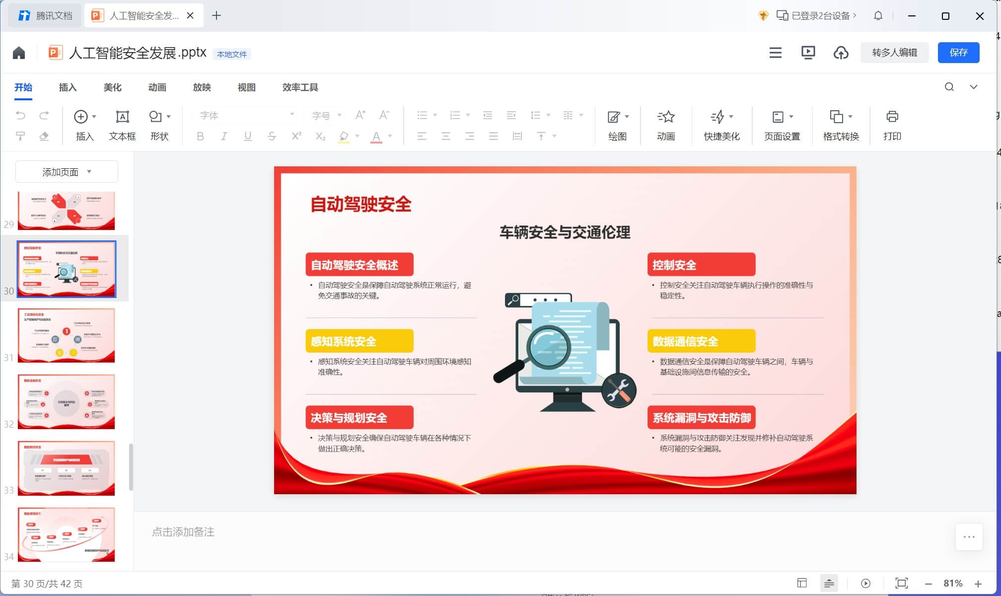This screenshot has height=596, width=1001.
Task: Click the search magnifier icon
Action: [949, 87]
